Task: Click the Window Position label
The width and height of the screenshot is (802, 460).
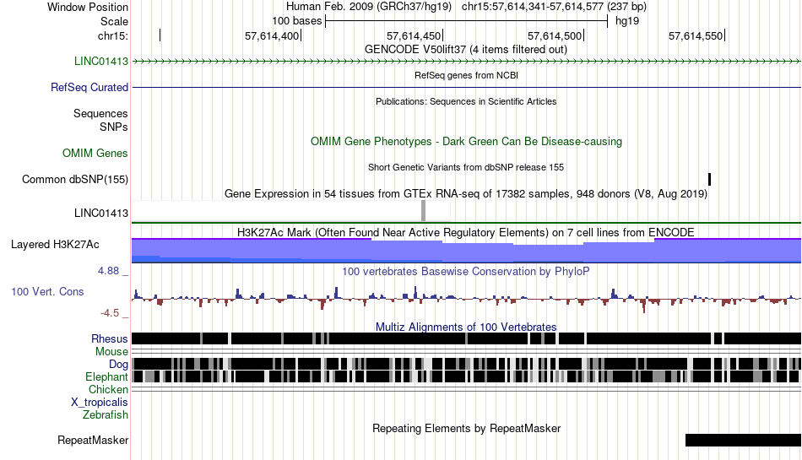Action: pyautogui.click(x=88, y=7)
